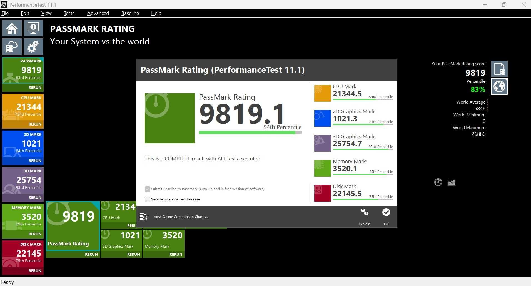Open the Home icon in sidebar

[12, 28]
